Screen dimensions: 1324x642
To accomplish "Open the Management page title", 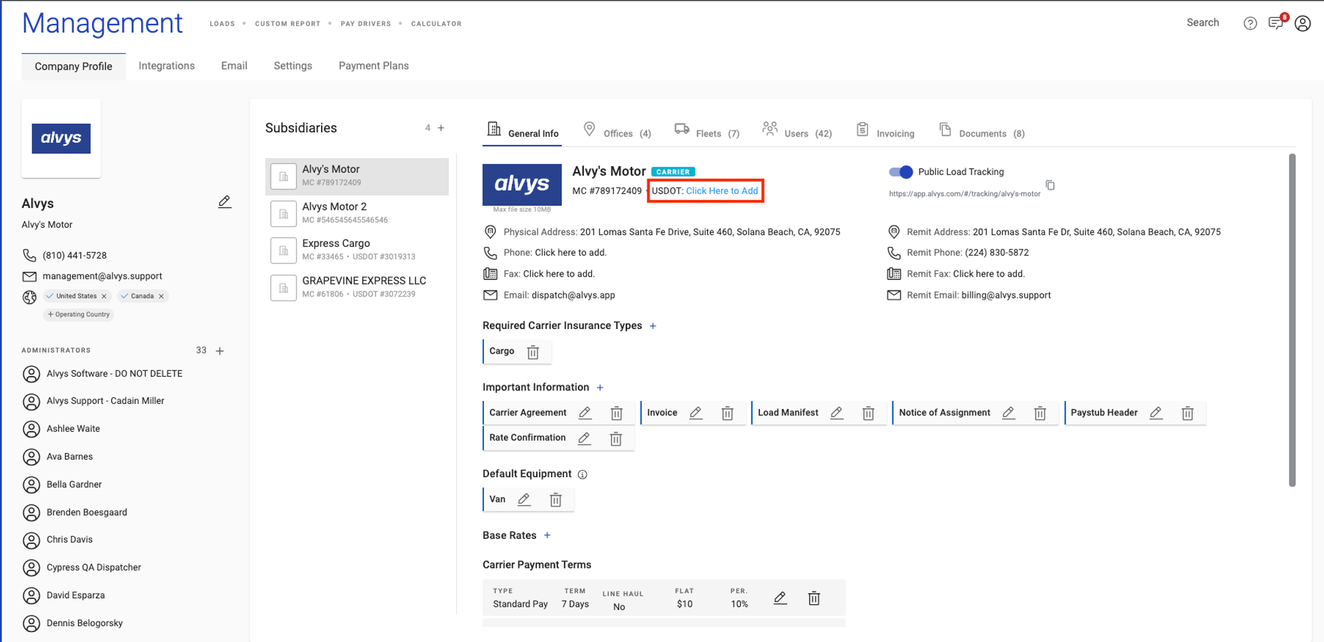I will [102, 23].
